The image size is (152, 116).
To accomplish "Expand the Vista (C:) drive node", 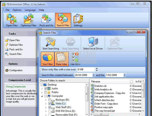I will [x=46, y=104].
